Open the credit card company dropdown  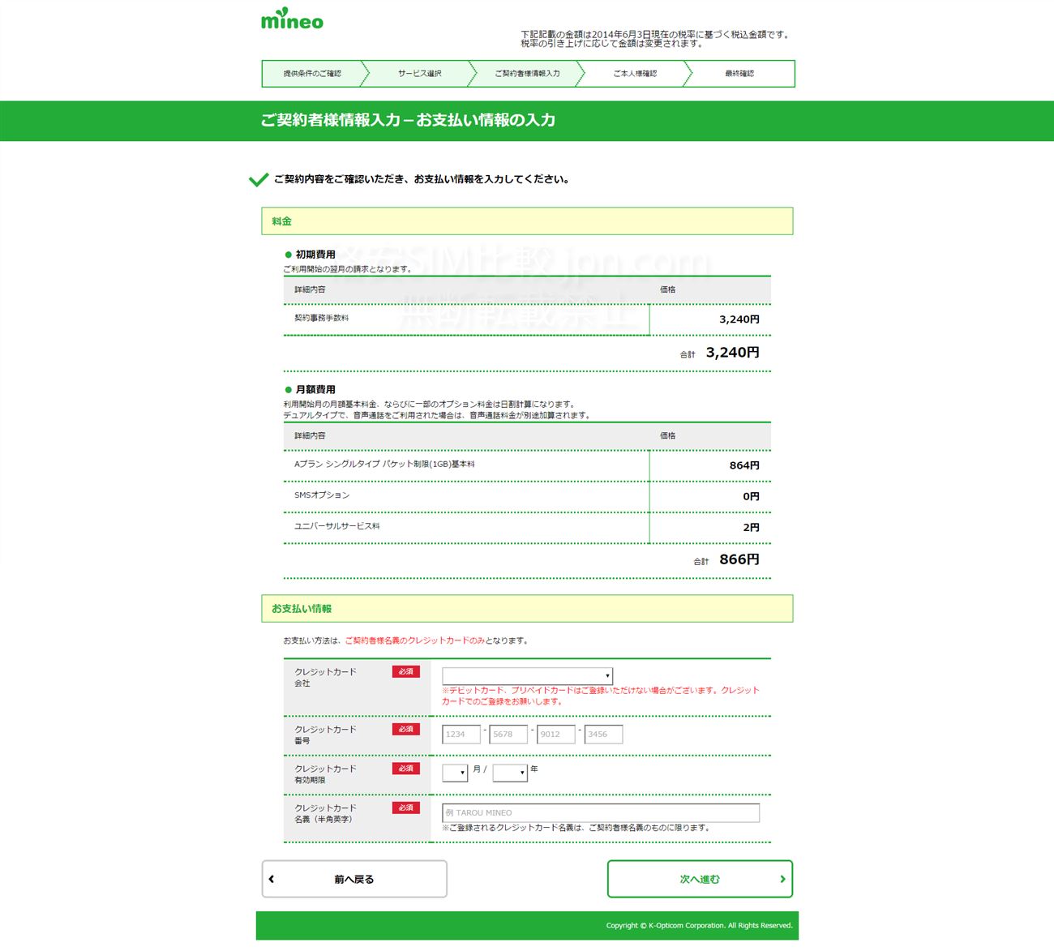point(527,675)
